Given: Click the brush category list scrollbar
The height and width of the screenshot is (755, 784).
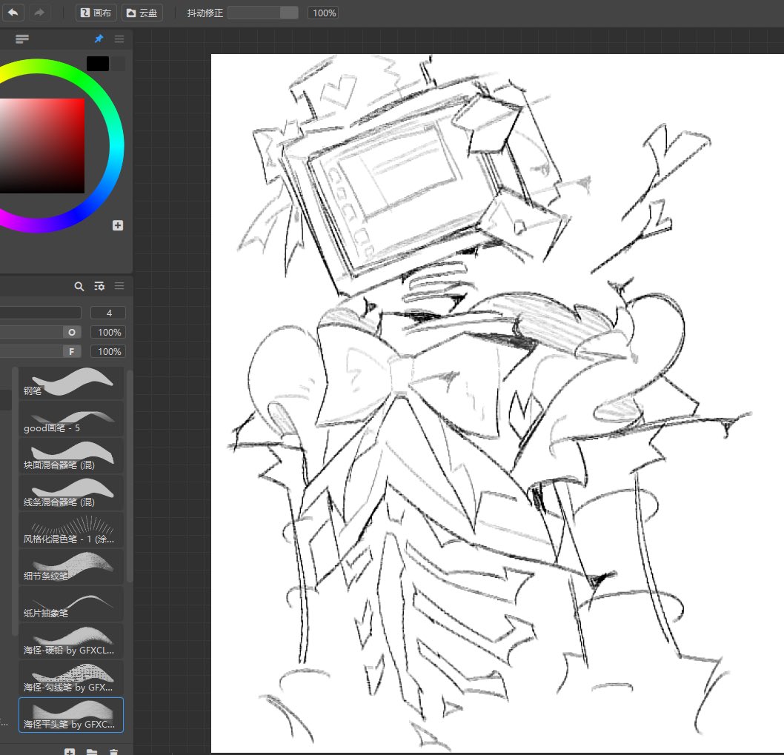Looking at the screenshot, I should (15, 501).
